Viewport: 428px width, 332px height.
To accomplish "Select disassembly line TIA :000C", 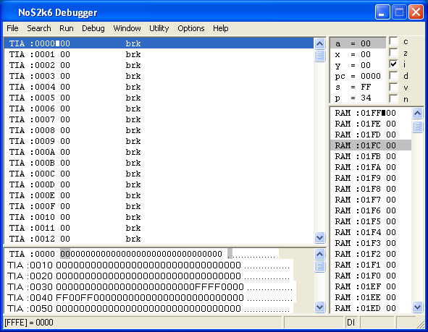I will 159,174.
